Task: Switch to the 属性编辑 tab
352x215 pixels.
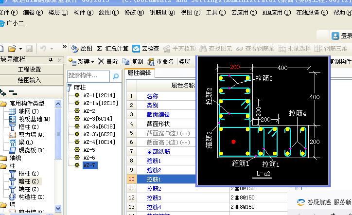Action: (140, 73)
